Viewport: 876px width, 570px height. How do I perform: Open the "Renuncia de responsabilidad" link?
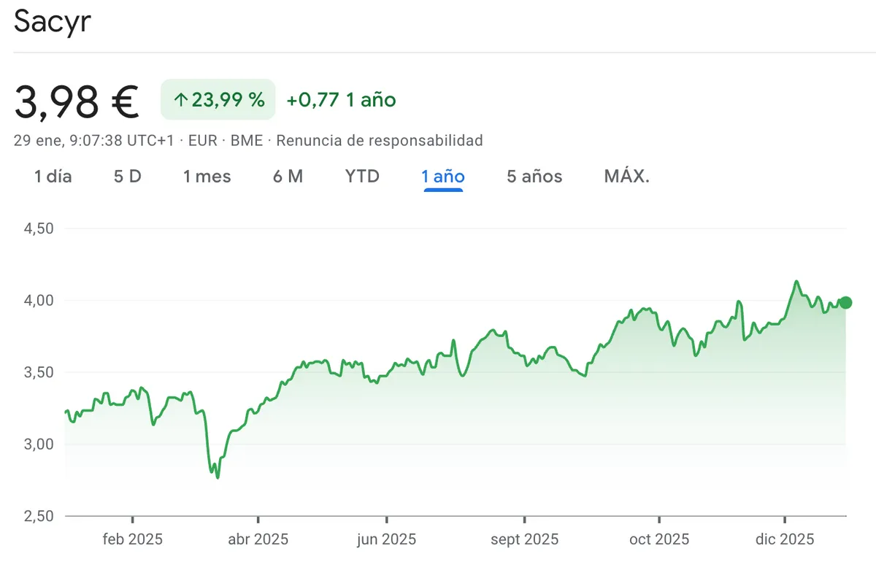point(380,140)
